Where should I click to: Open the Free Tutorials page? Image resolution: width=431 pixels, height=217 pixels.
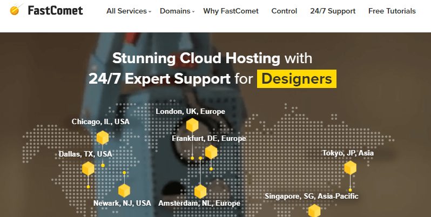392,11
